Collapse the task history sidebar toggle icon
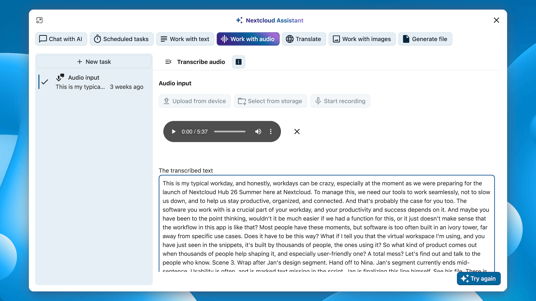Screen dimensions: 536x301 (x=168, y=62)
